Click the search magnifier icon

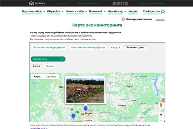(163, 12)
